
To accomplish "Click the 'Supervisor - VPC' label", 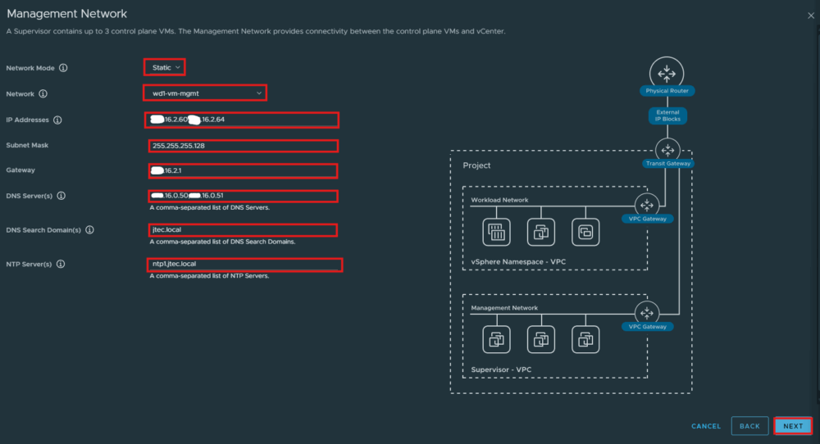I will click(x=501, y=369).
